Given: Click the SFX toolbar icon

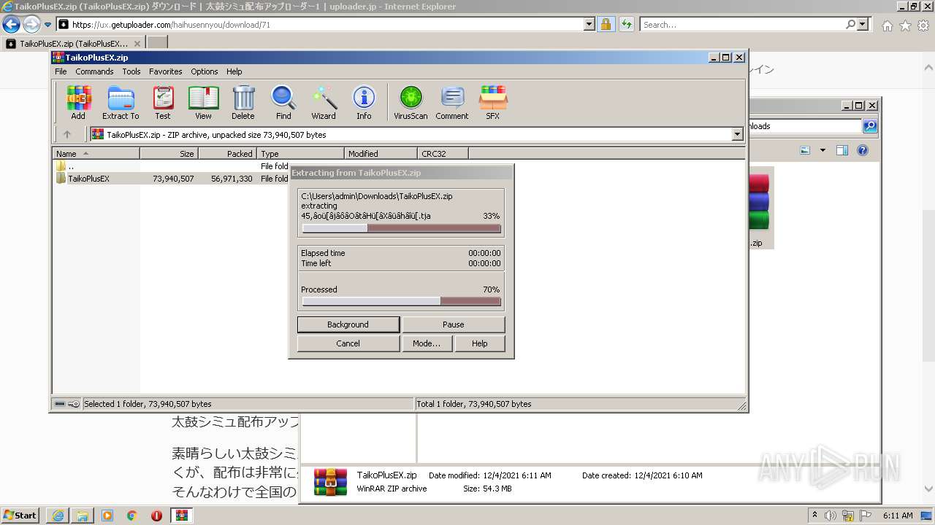Looking at the screenshot, I should pos(493,102).
